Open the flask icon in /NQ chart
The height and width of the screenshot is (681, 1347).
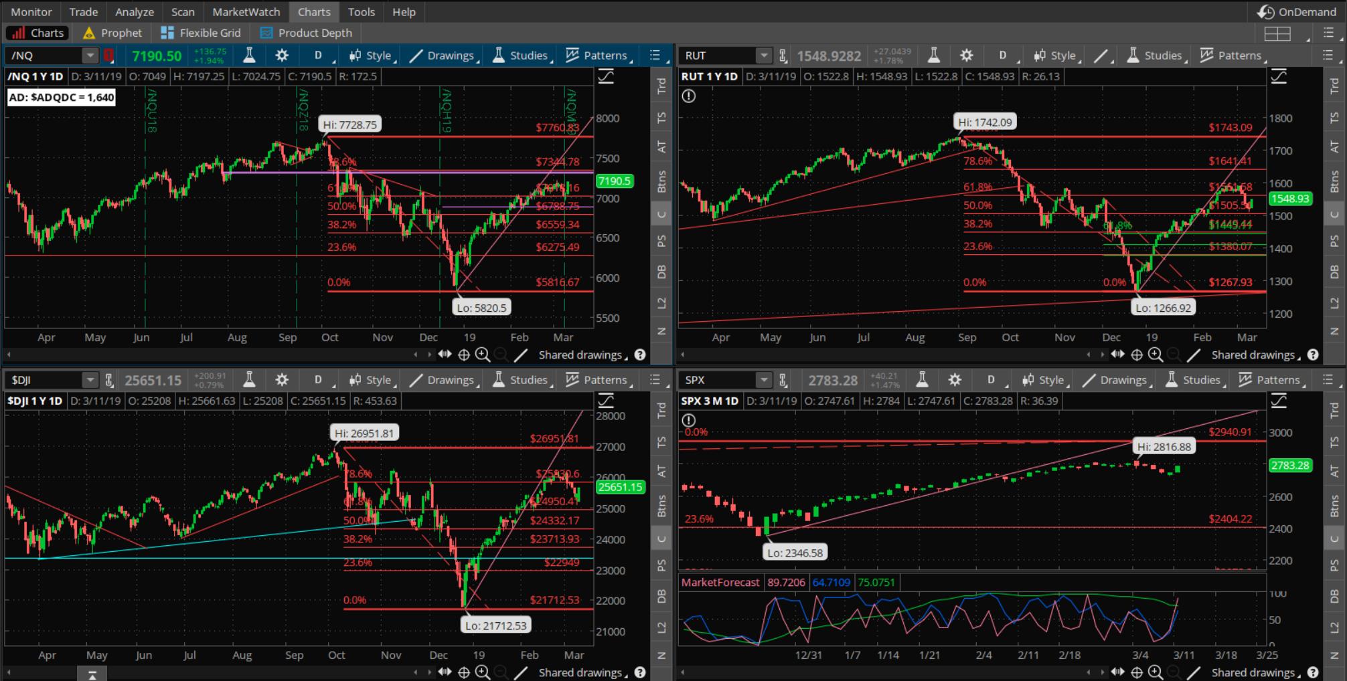tap(249, 56)
